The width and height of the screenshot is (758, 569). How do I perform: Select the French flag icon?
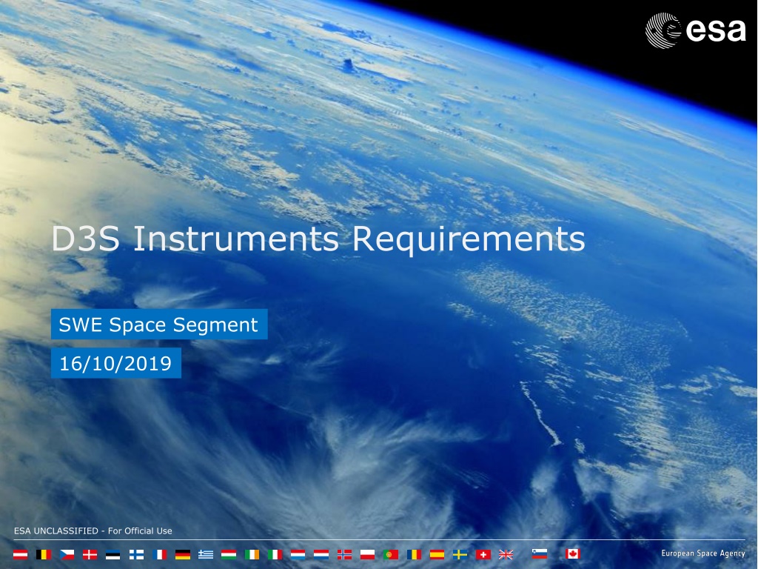pos(160,554)
